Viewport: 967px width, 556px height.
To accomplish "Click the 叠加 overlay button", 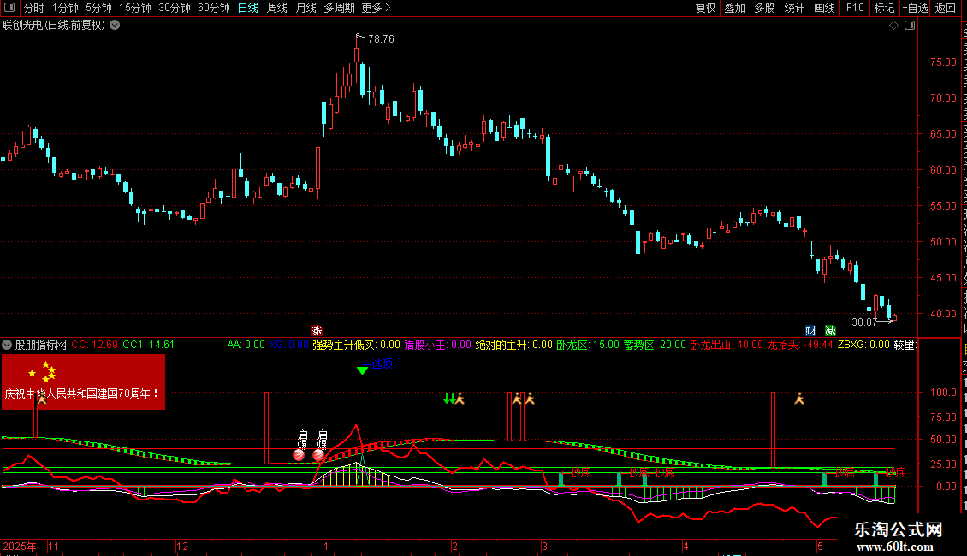I will pyautogui.click(x=734, y=8).
